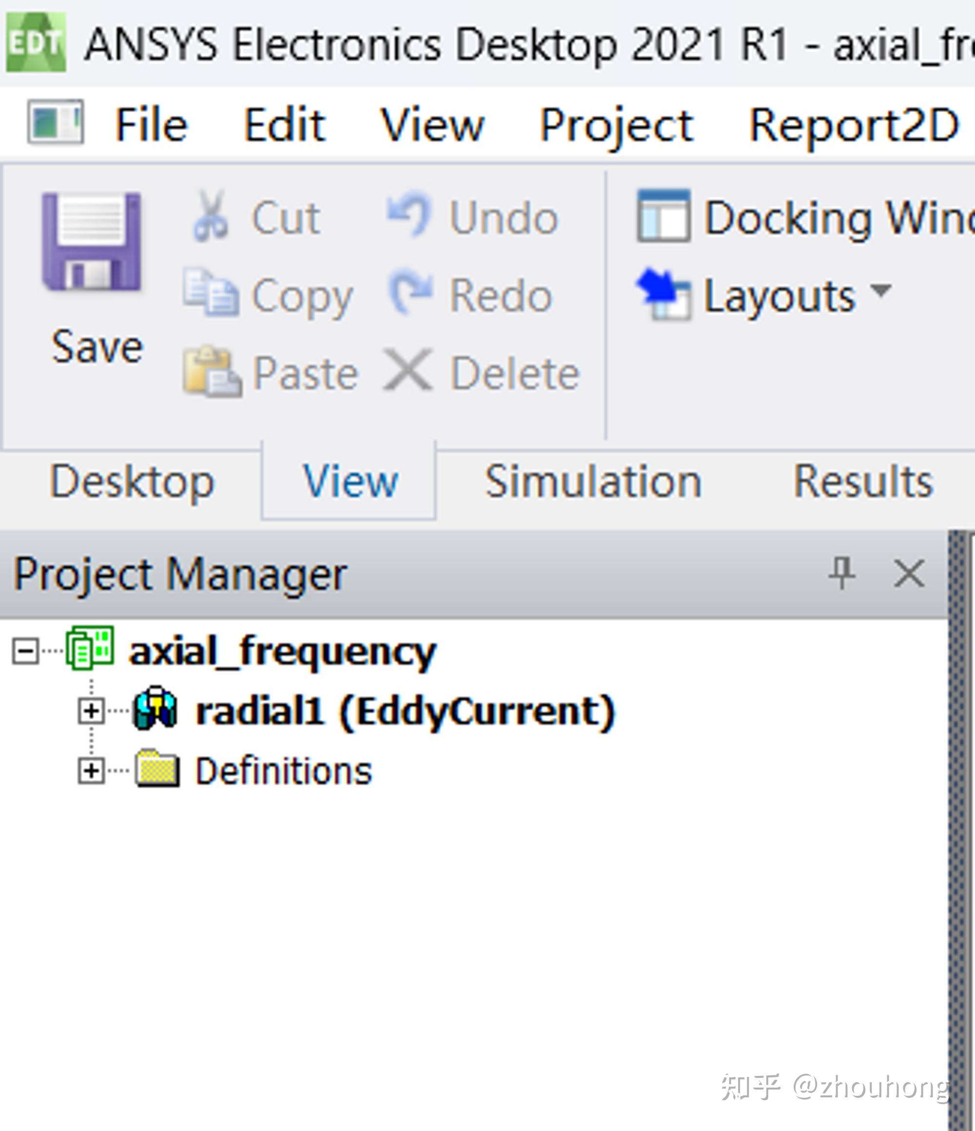Open the Docking Windows icon
Viewport: 975px width, 1131px height.
(663, 216)
